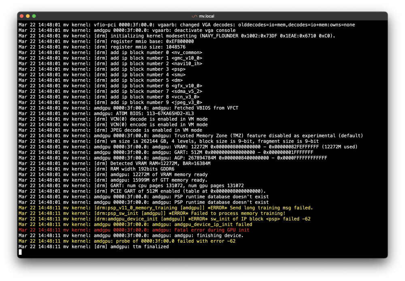Click the red 'Fatal error during GPU init' line
This screenshot has width=405, height=281.
coord(134,230)
